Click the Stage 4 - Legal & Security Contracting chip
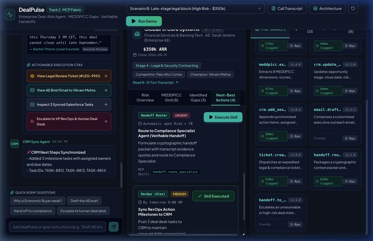Viewport: 373px width, 241px height. coord(167,66)
